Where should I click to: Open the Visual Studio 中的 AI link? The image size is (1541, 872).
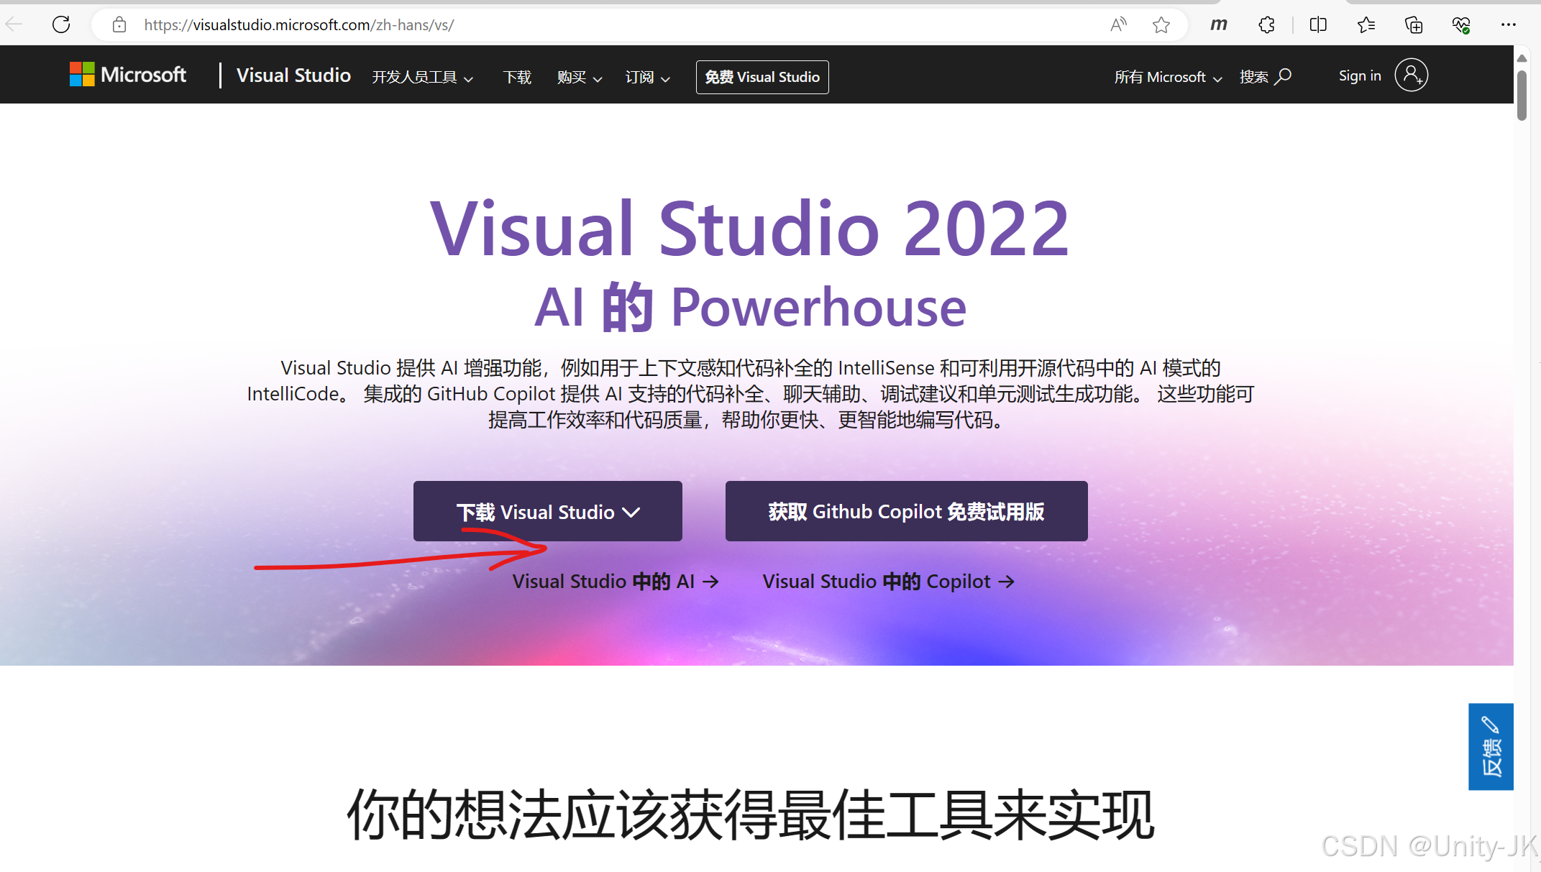click(616, 581)
